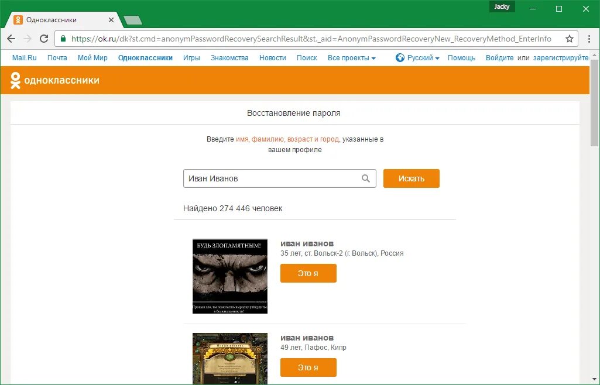Click Это я for 35-year-old иван иванов
600x385 pixels.
[x=308, y=273]
